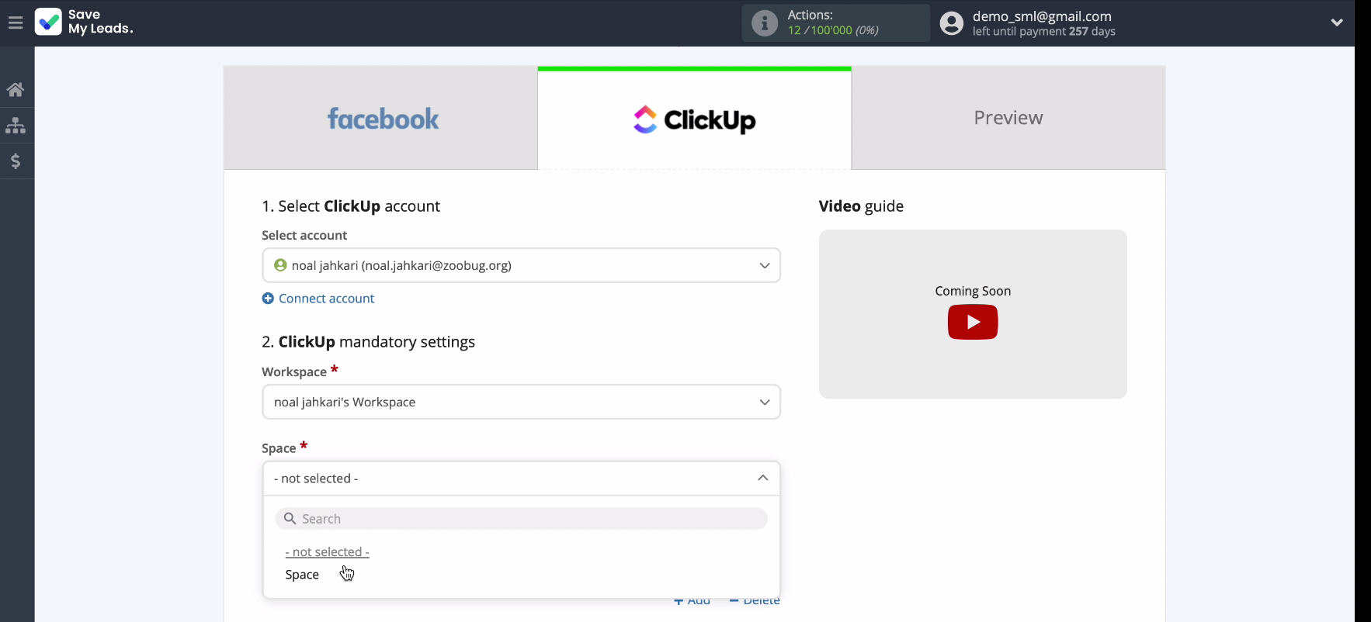This screenshot has height=622, width=1371.
Task: Open the Workspace dropdown
Action: 521,402
